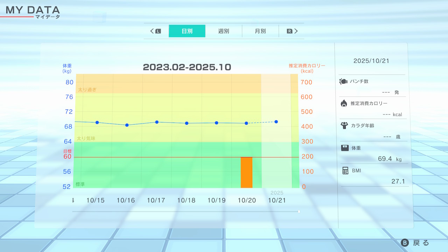The height and width of the screenshot is (252, 448).
Task: Switch to the 週別 weekly tab
Action: pyautogui.click(x=224, y=31)
